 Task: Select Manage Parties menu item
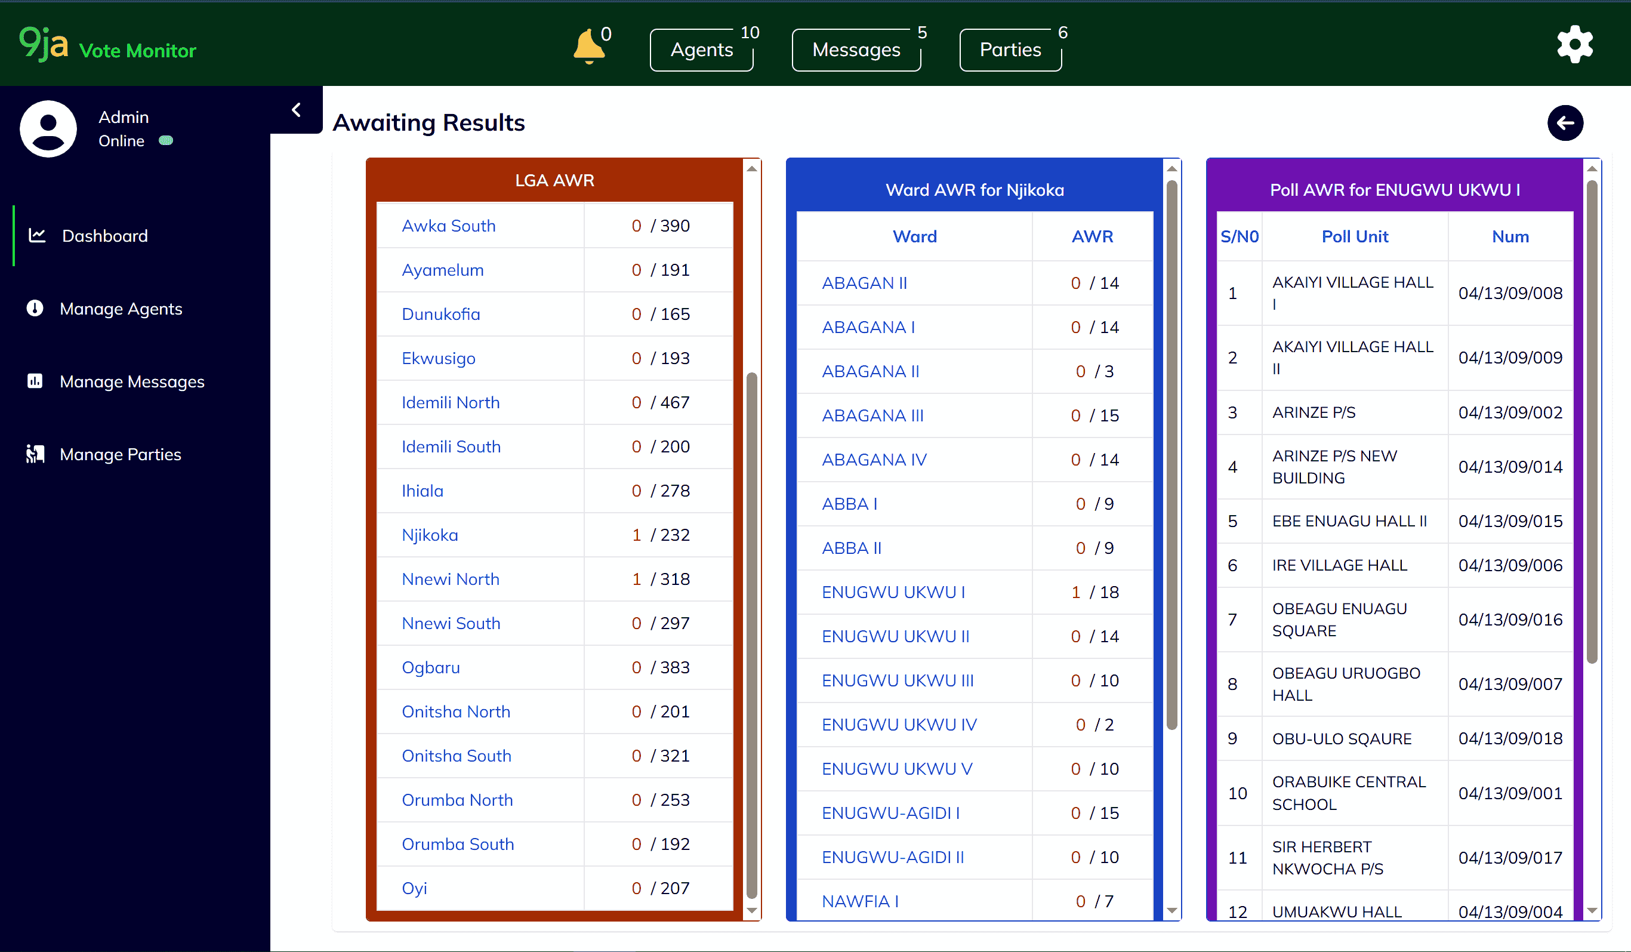point(121,454)
